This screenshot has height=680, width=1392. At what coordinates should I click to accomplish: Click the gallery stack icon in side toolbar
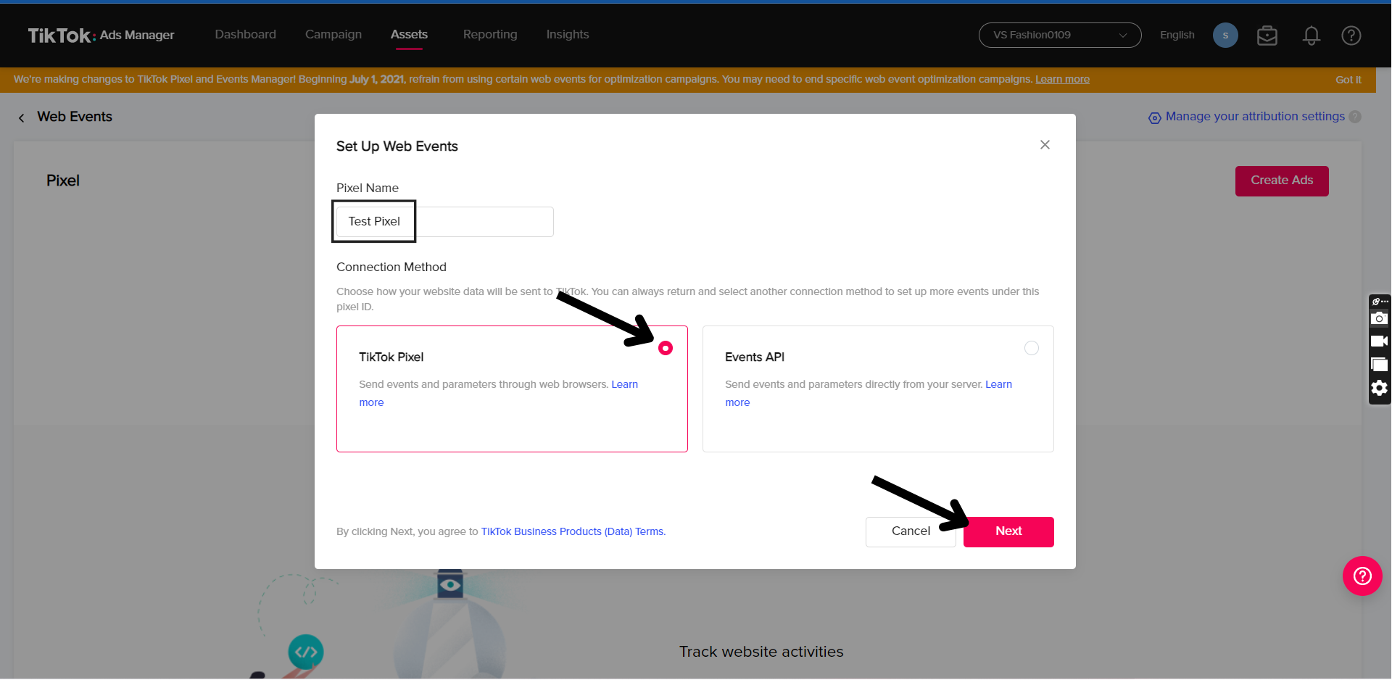click(x=1379, y=365)
